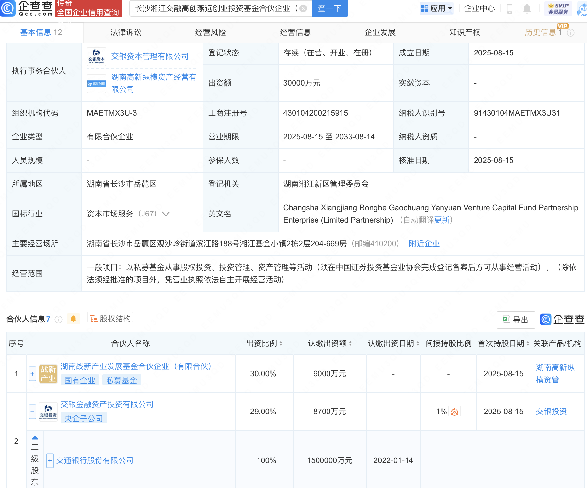This screenshot has width=587, height=488.
Task: Click 91430104MAETMX3U31 taxpayer ID
Action: [517, 113]
